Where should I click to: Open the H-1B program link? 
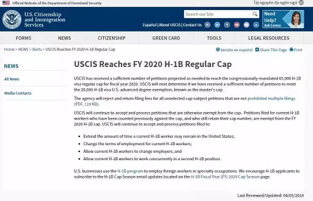pyautogui.click(x=130, y=171)
